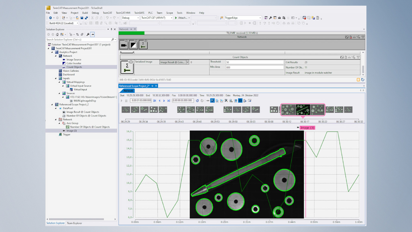Click the Threshold input field
The image size is (412, 232).
[x=254, y=62]
